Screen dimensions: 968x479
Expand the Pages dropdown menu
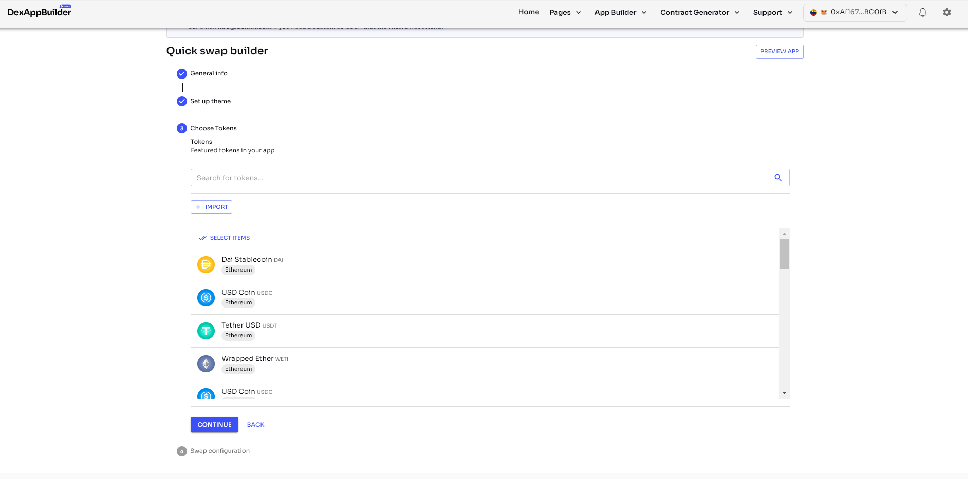pyautogui.click(x=565, y=12)
